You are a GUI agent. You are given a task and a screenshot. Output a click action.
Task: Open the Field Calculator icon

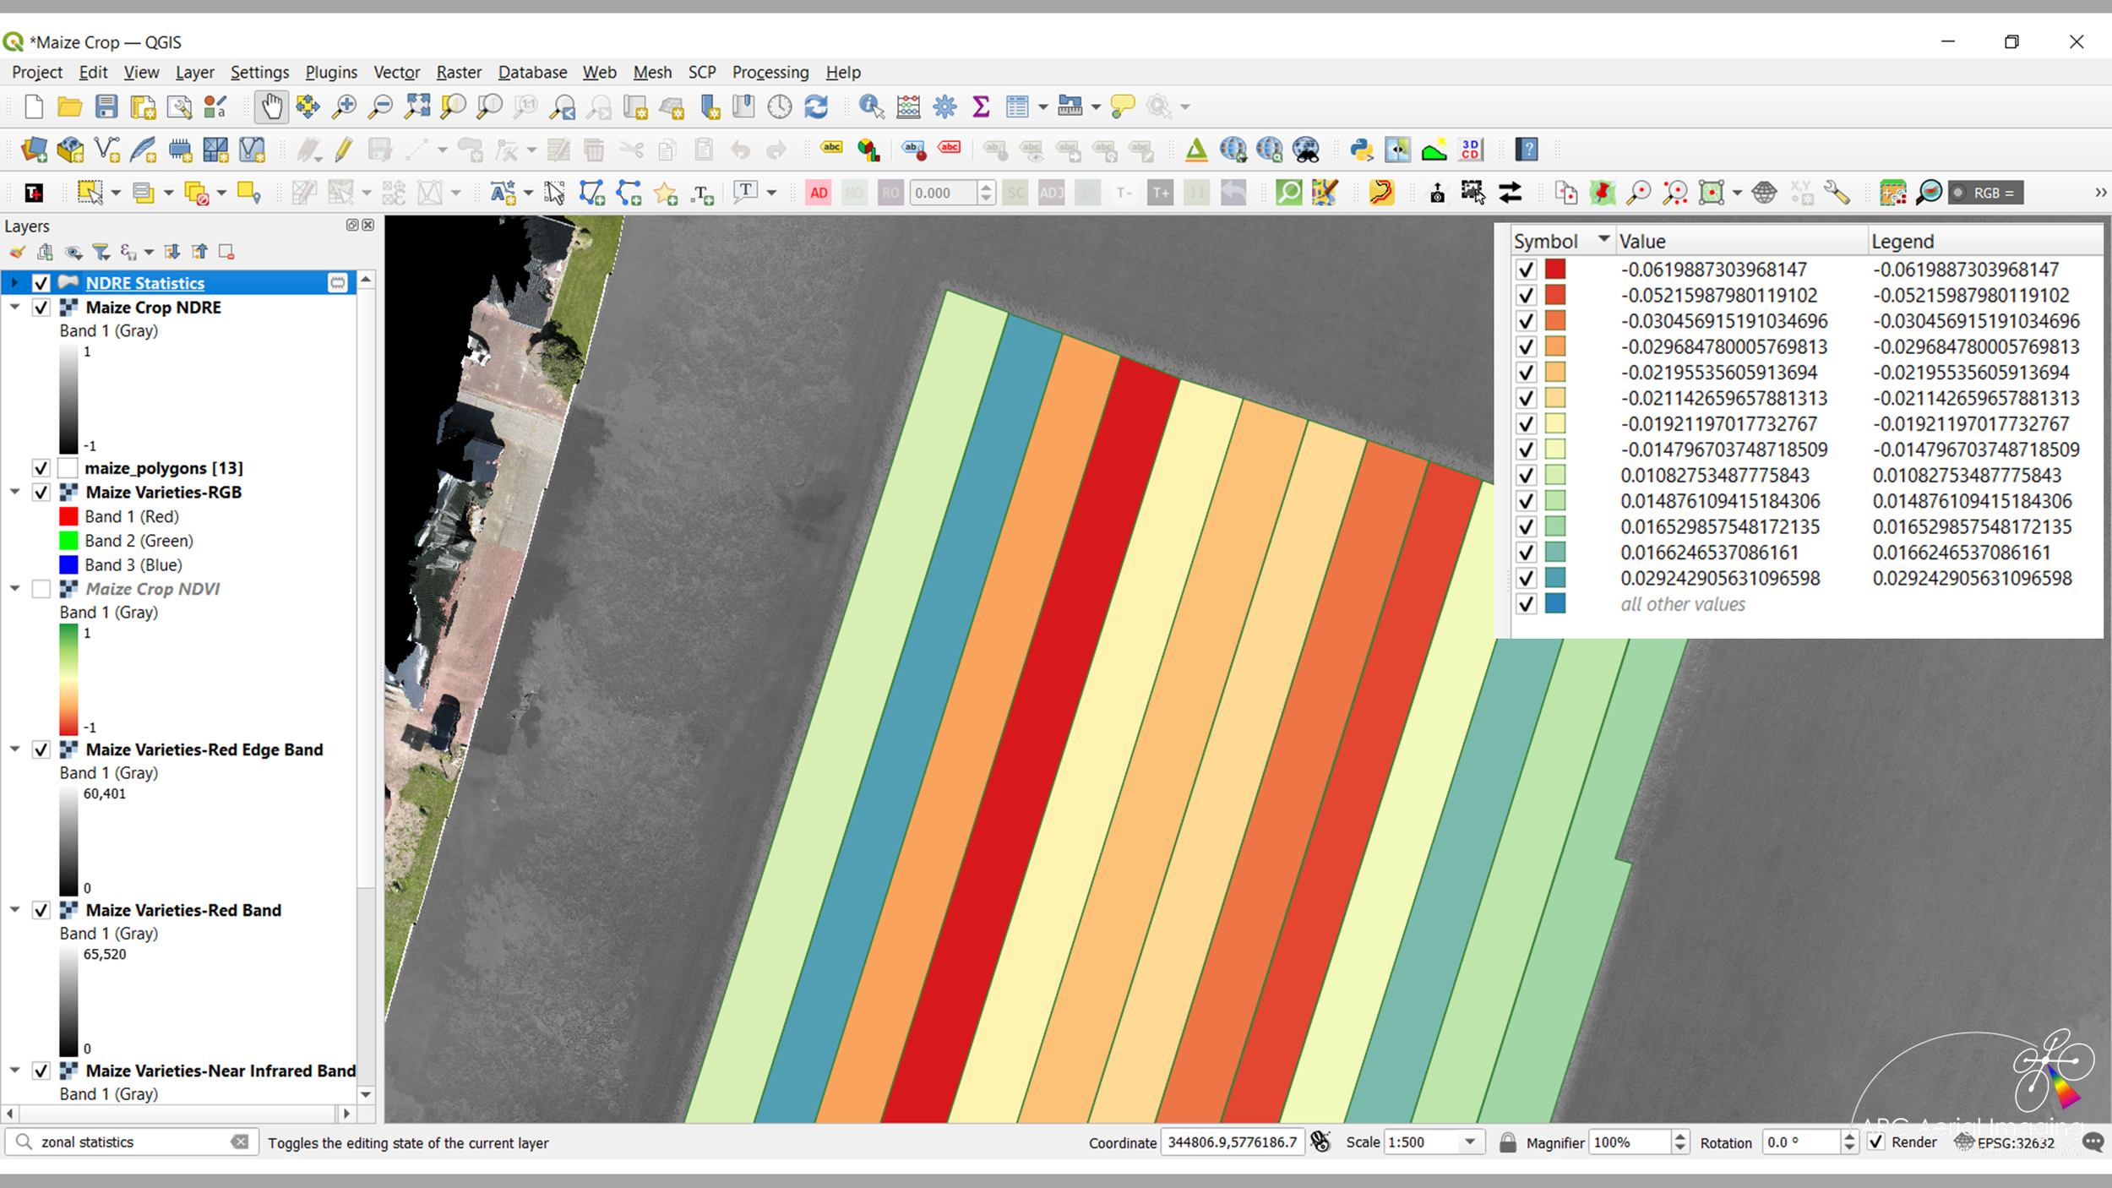coord(908,106)
